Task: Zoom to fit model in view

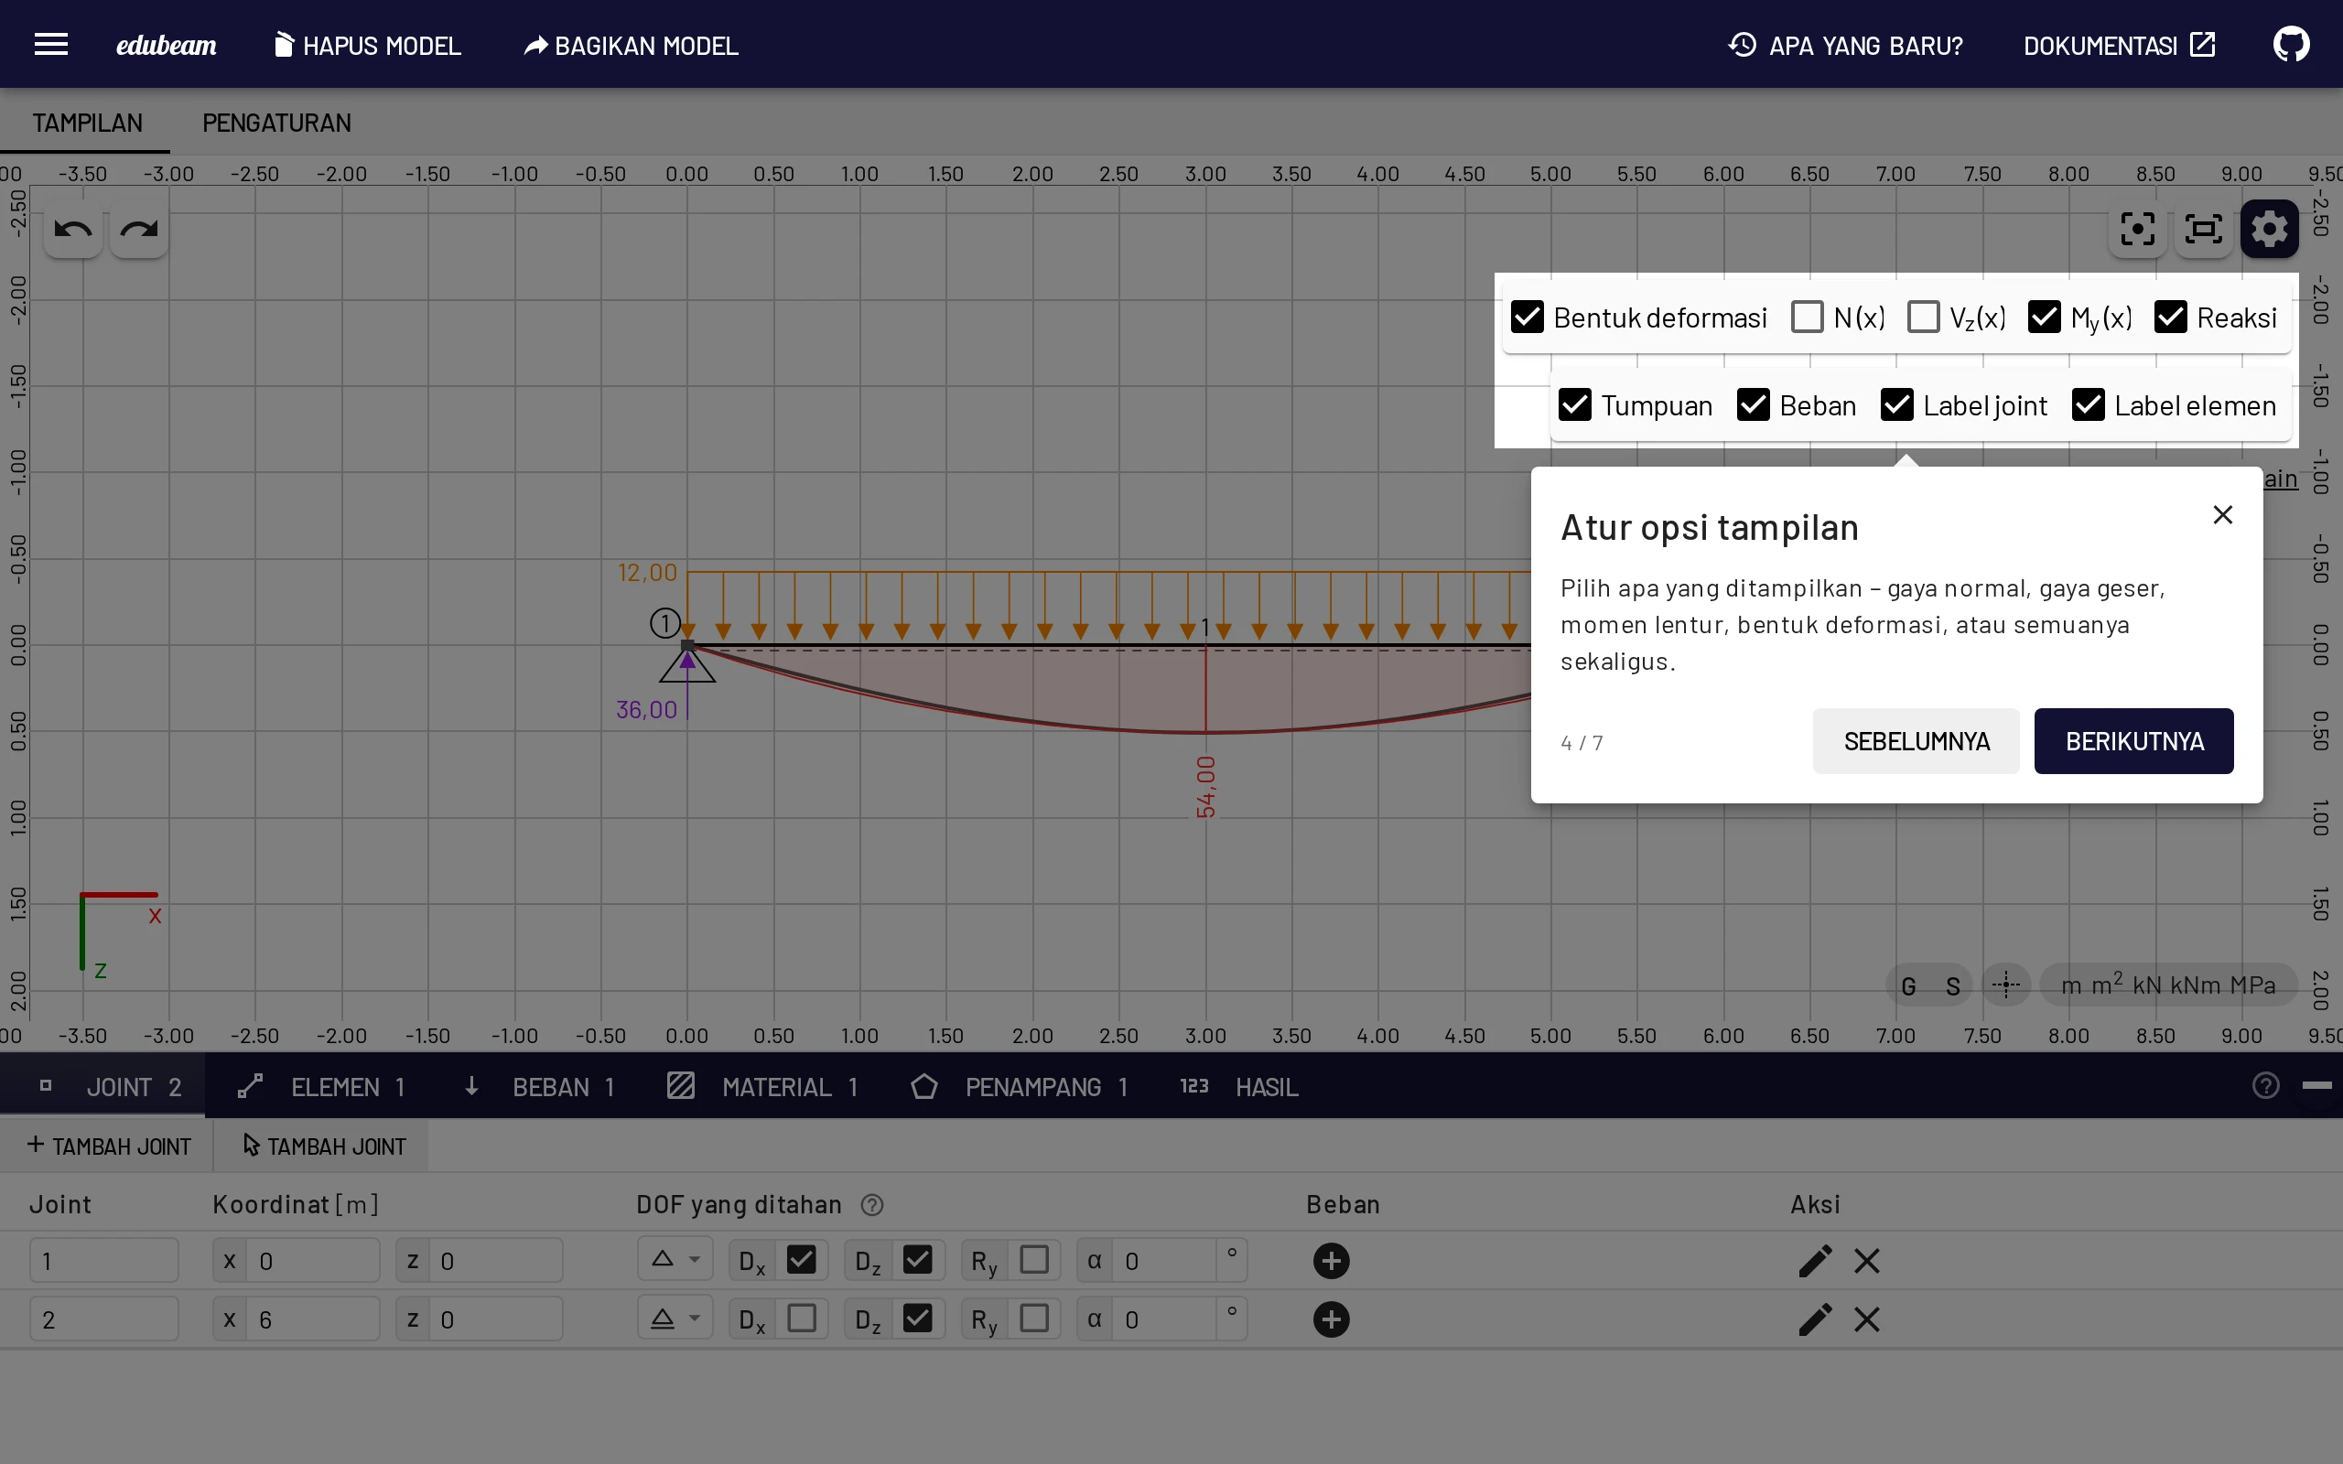Action: tap(2204, 230)
